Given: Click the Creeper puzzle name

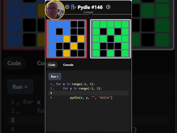Looking at the screenshot, I should point(88,12).
